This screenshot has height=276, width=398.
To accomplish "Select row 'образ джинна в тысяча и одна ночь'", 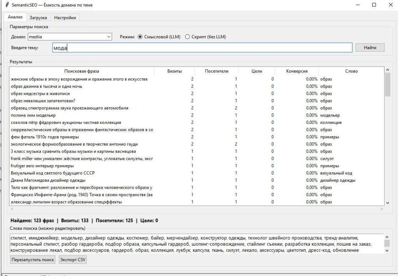I will 197,86.
